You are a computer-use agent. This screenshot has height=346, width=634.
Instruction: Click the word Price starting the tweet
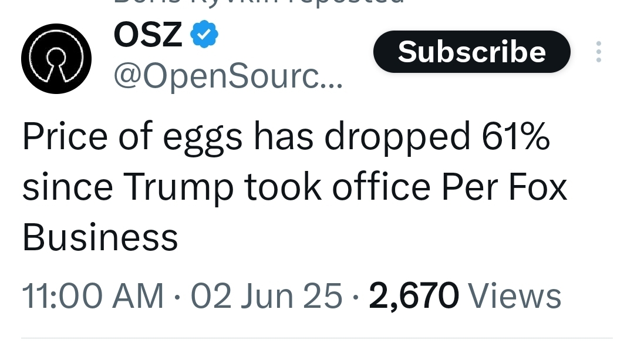tap(66, 136)
